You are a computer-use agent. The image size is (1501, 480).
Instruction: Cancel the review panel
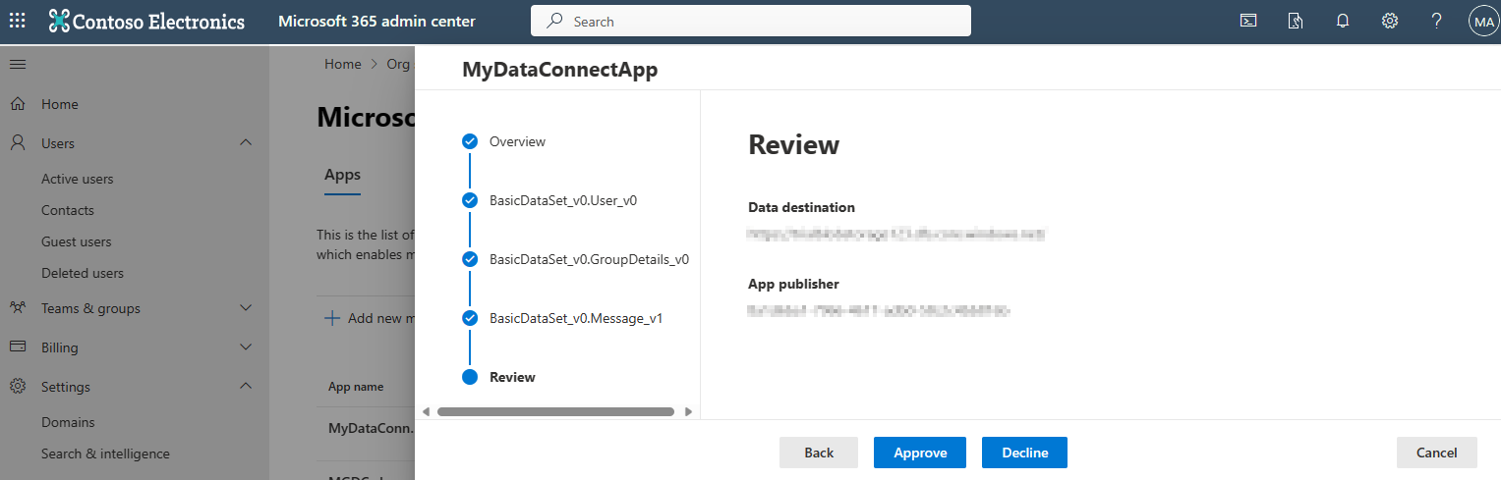pos(1436,453)
